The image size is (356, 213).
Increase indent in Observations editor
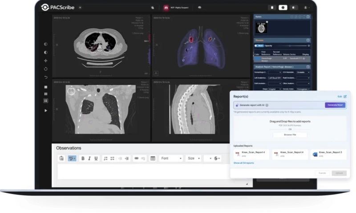(x=127, y=158)
